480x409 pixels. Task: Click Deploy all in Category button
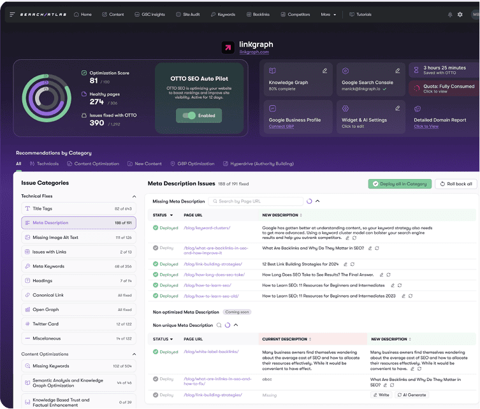coord(400,183)
